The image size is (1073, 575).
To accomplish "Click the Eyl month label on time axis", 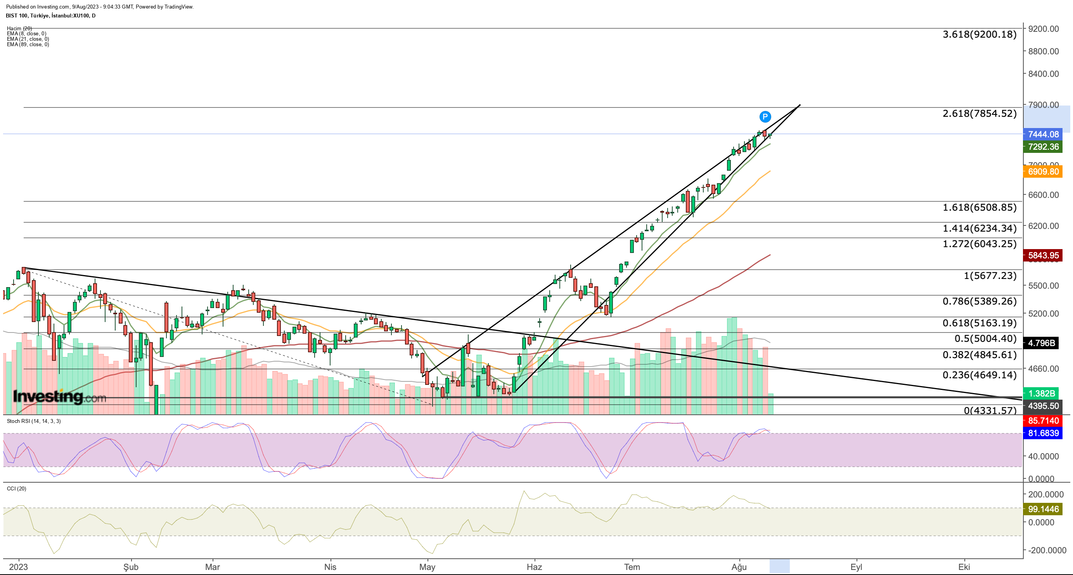I will 857,567.
